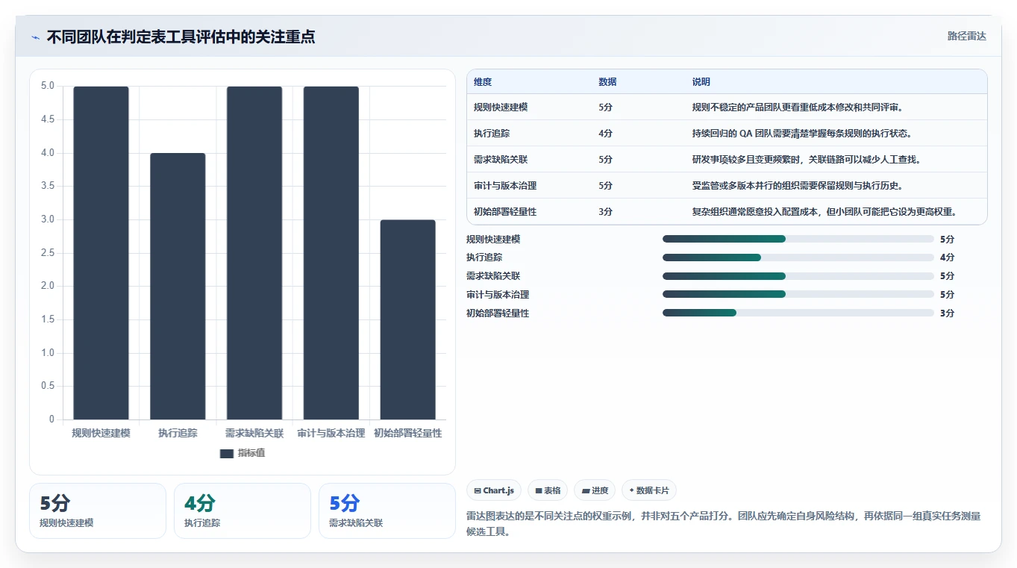The height and width of the screenshot is (568, 1017).
Task: Click the 执行追踪 bar in the chart
Action: point(178,287)
